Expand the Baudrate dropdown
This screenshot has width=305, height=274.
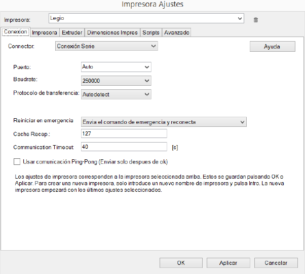146,81
